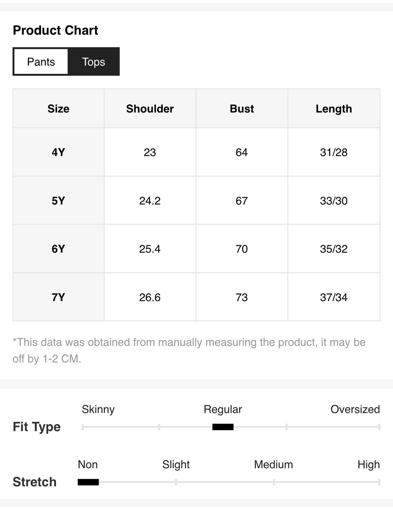Select the 5Y size row label
The image size is (393, 509).
pos(58,201)
